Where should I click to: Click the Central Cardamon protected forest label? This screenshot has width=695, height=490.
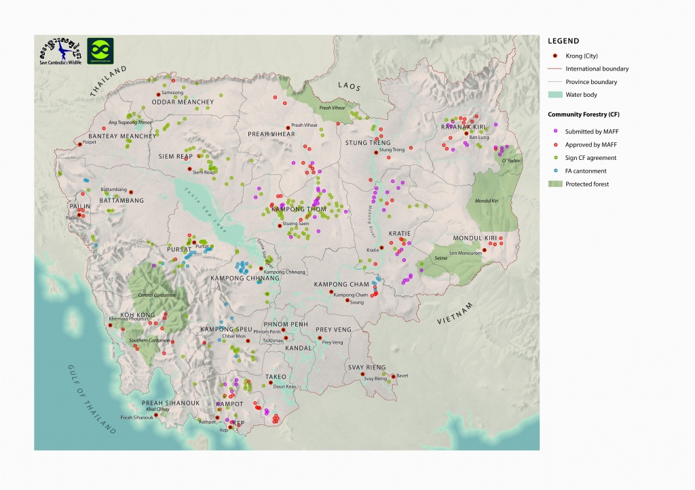155,295
